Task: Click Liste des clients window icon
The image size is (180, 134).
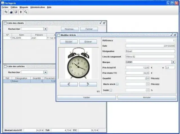Action: (x=5, y=23)
